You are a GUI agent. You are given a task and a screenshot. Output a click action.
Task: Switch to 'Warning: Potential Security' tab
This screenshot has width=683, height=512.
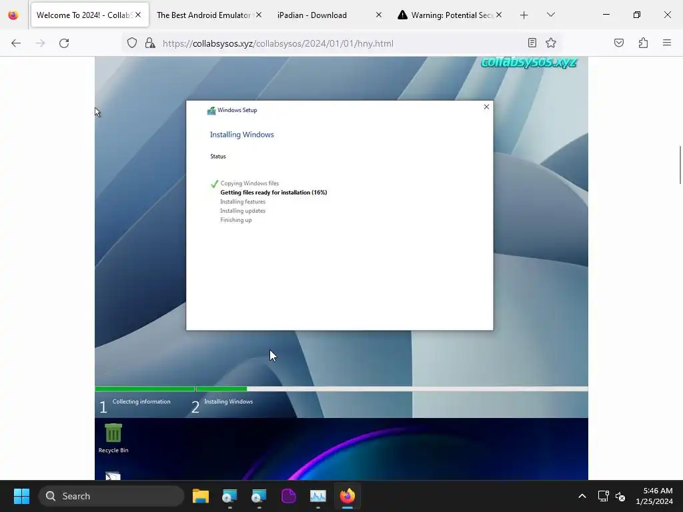(452, 15)
